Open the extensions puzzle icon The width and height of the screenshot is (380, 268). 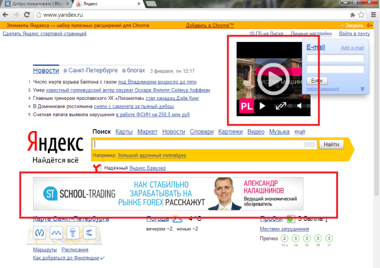352,15
